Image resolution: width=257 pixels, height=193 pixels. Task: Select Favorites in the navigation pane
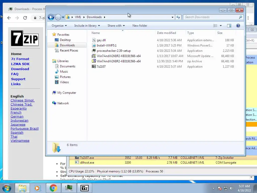63,35
